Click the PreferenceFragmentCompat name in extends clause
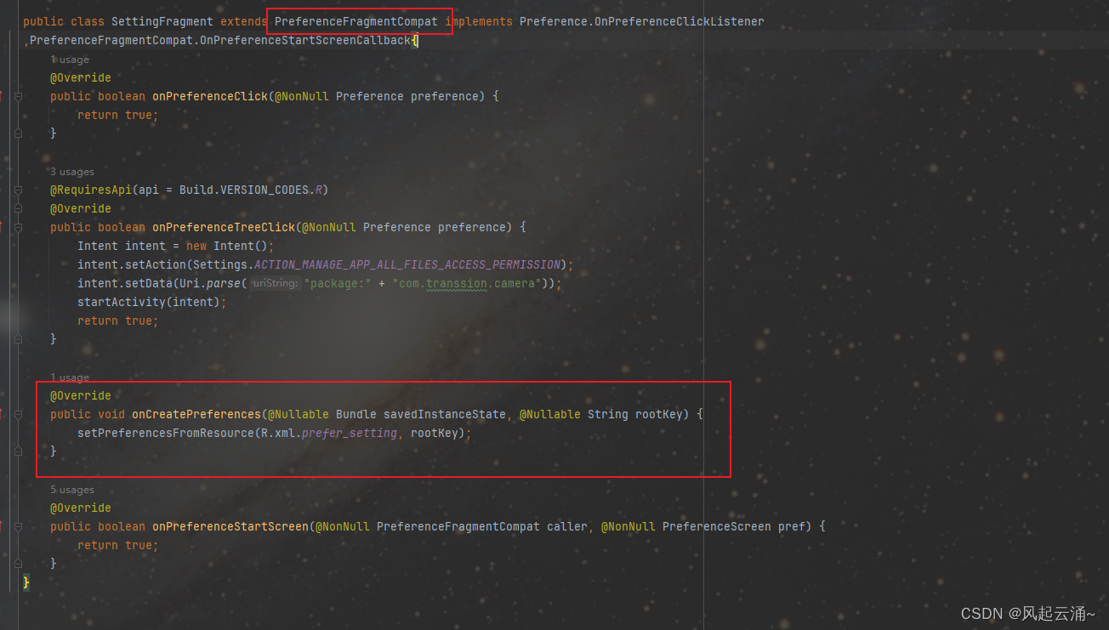1109x630 pixels. (x=359, y=21)
